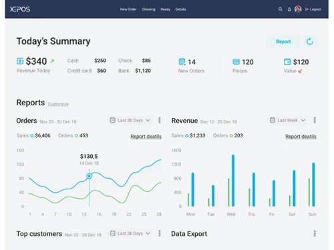Toggle the Revenue chart Orders legend dot
The image size is (334, 250).
[x=231, y=136]
